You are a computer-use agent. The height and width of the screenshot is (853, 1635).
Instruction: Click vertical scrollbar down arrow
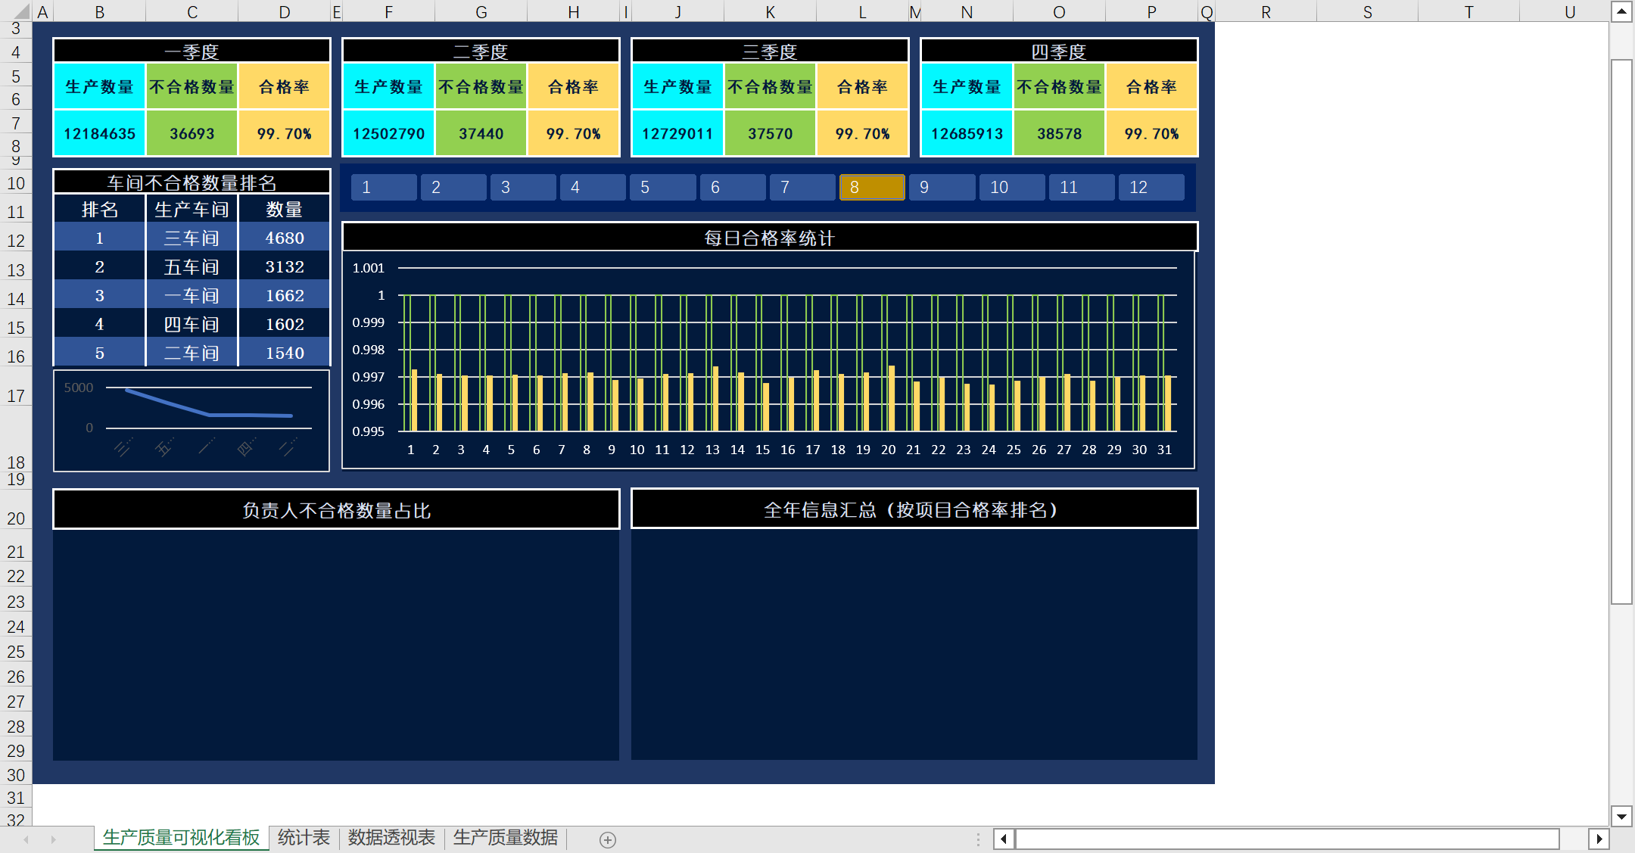point(1621,816)
